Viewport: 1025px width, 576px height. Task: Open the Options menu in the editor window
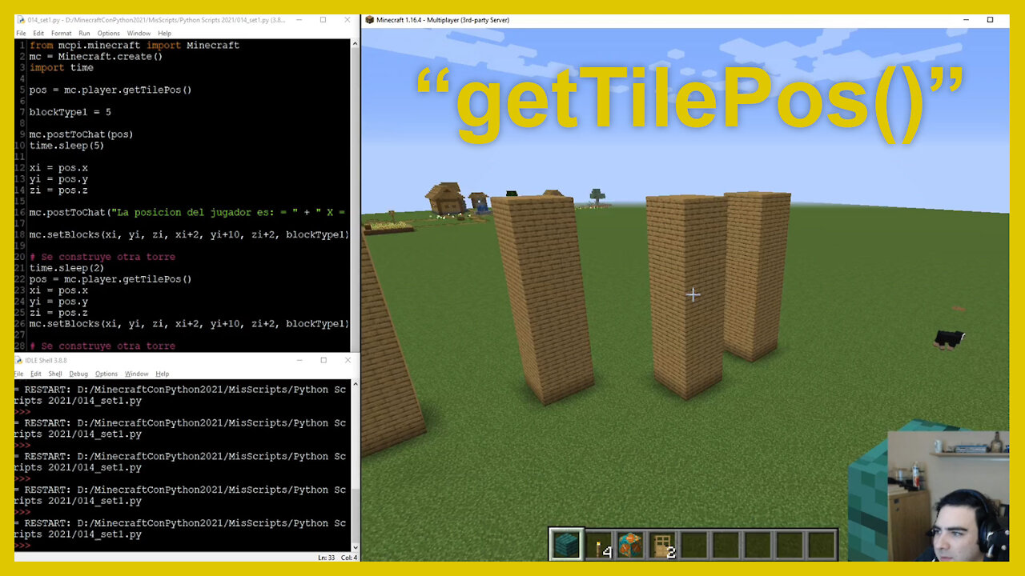[x=108, y=34]
